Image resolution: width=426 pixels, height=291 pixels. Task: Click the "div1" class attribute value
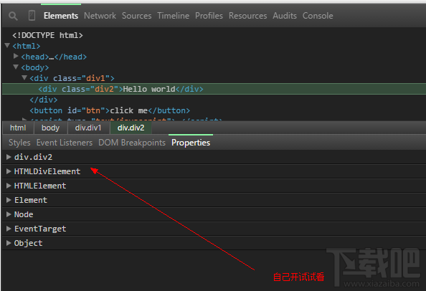point(96,78)
